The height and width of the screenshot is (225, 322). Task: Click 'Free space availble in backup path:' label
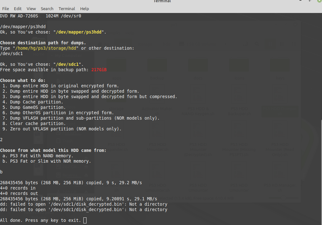tap(44, 70)
